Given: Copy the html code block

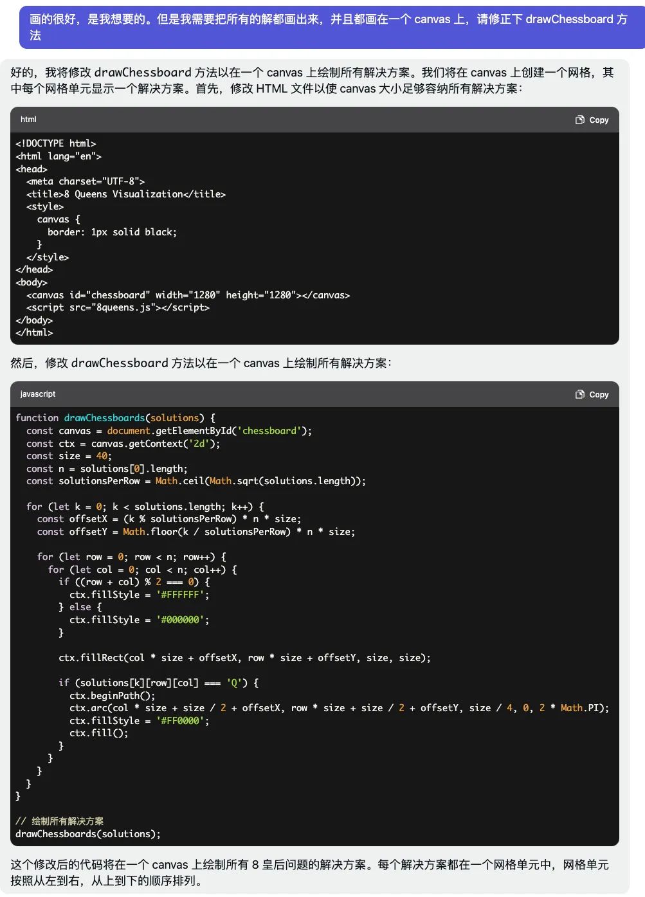Looking at the screenshot, I should coord(592,120).
